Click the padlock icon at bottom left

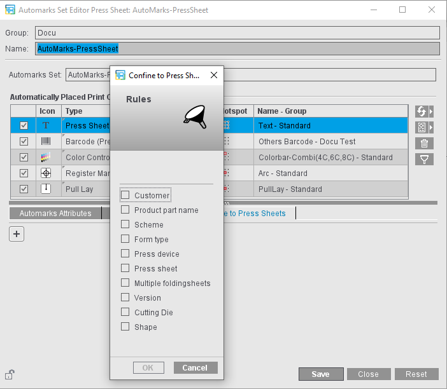point(10,374)
